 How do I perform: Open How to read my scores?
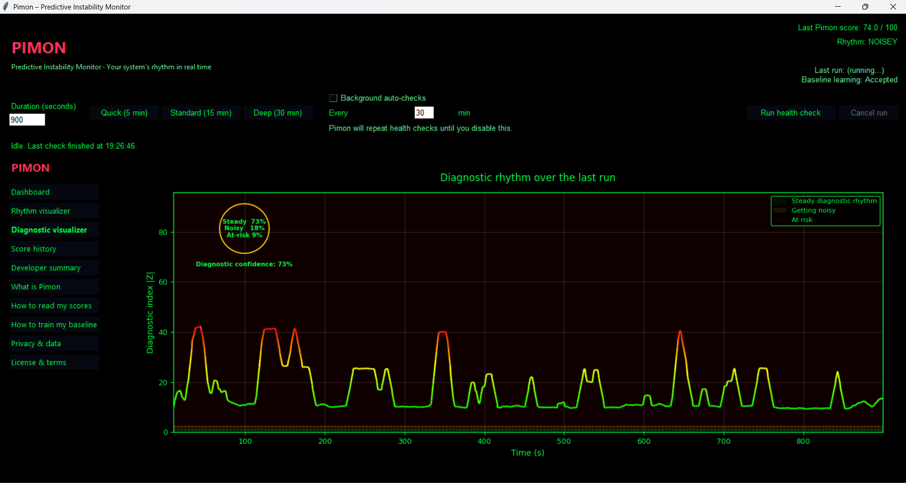54,306
